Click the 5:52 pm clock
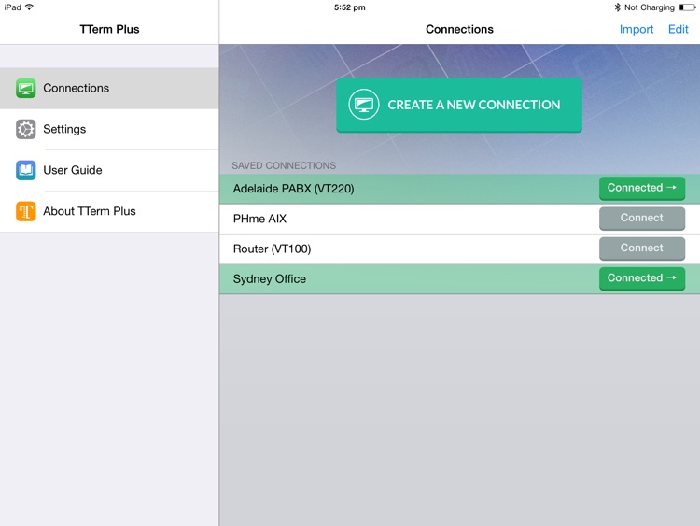Image resolution: width=700 pixels, height=526 pixels. 350,7
